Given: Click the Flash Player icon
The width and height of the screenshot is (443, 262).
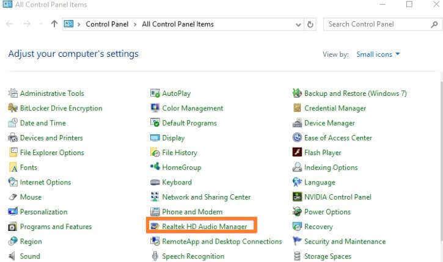Looking at the screenshot, I should pyautogui.click(x=297, y=153).
